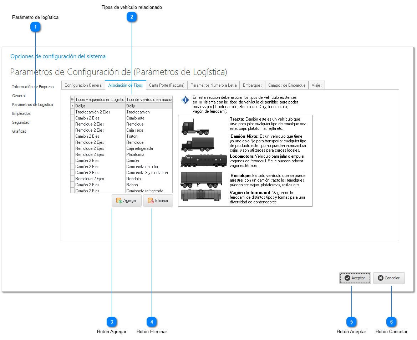417x340 pixels.
Task: Click the Agregar database-add icon
Action: click(x=119, y=201)
